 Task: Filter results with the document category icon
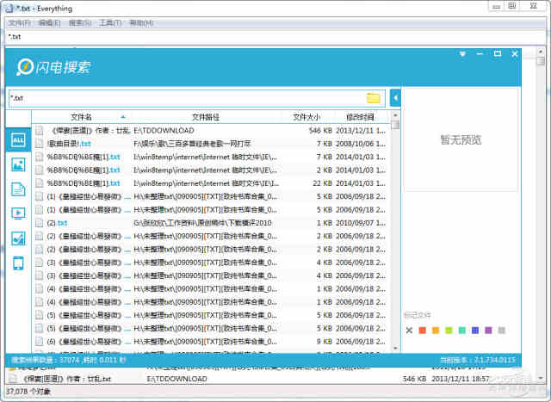coord(18,189)
